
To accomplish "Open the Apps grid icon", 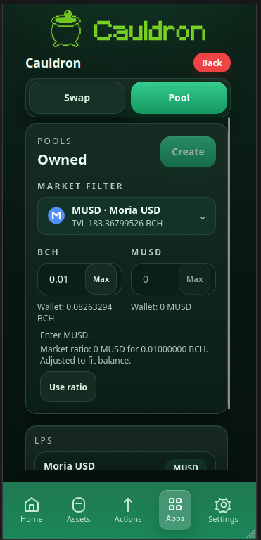I will pyautogui.click(x=174, y=504).
